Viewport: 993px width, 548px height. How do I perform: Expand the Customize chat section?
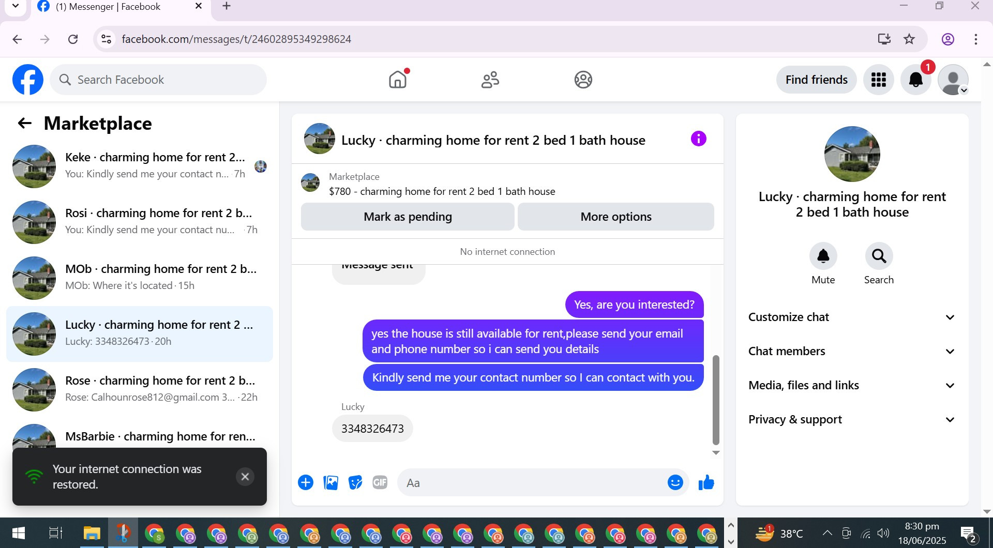[852, 317]
